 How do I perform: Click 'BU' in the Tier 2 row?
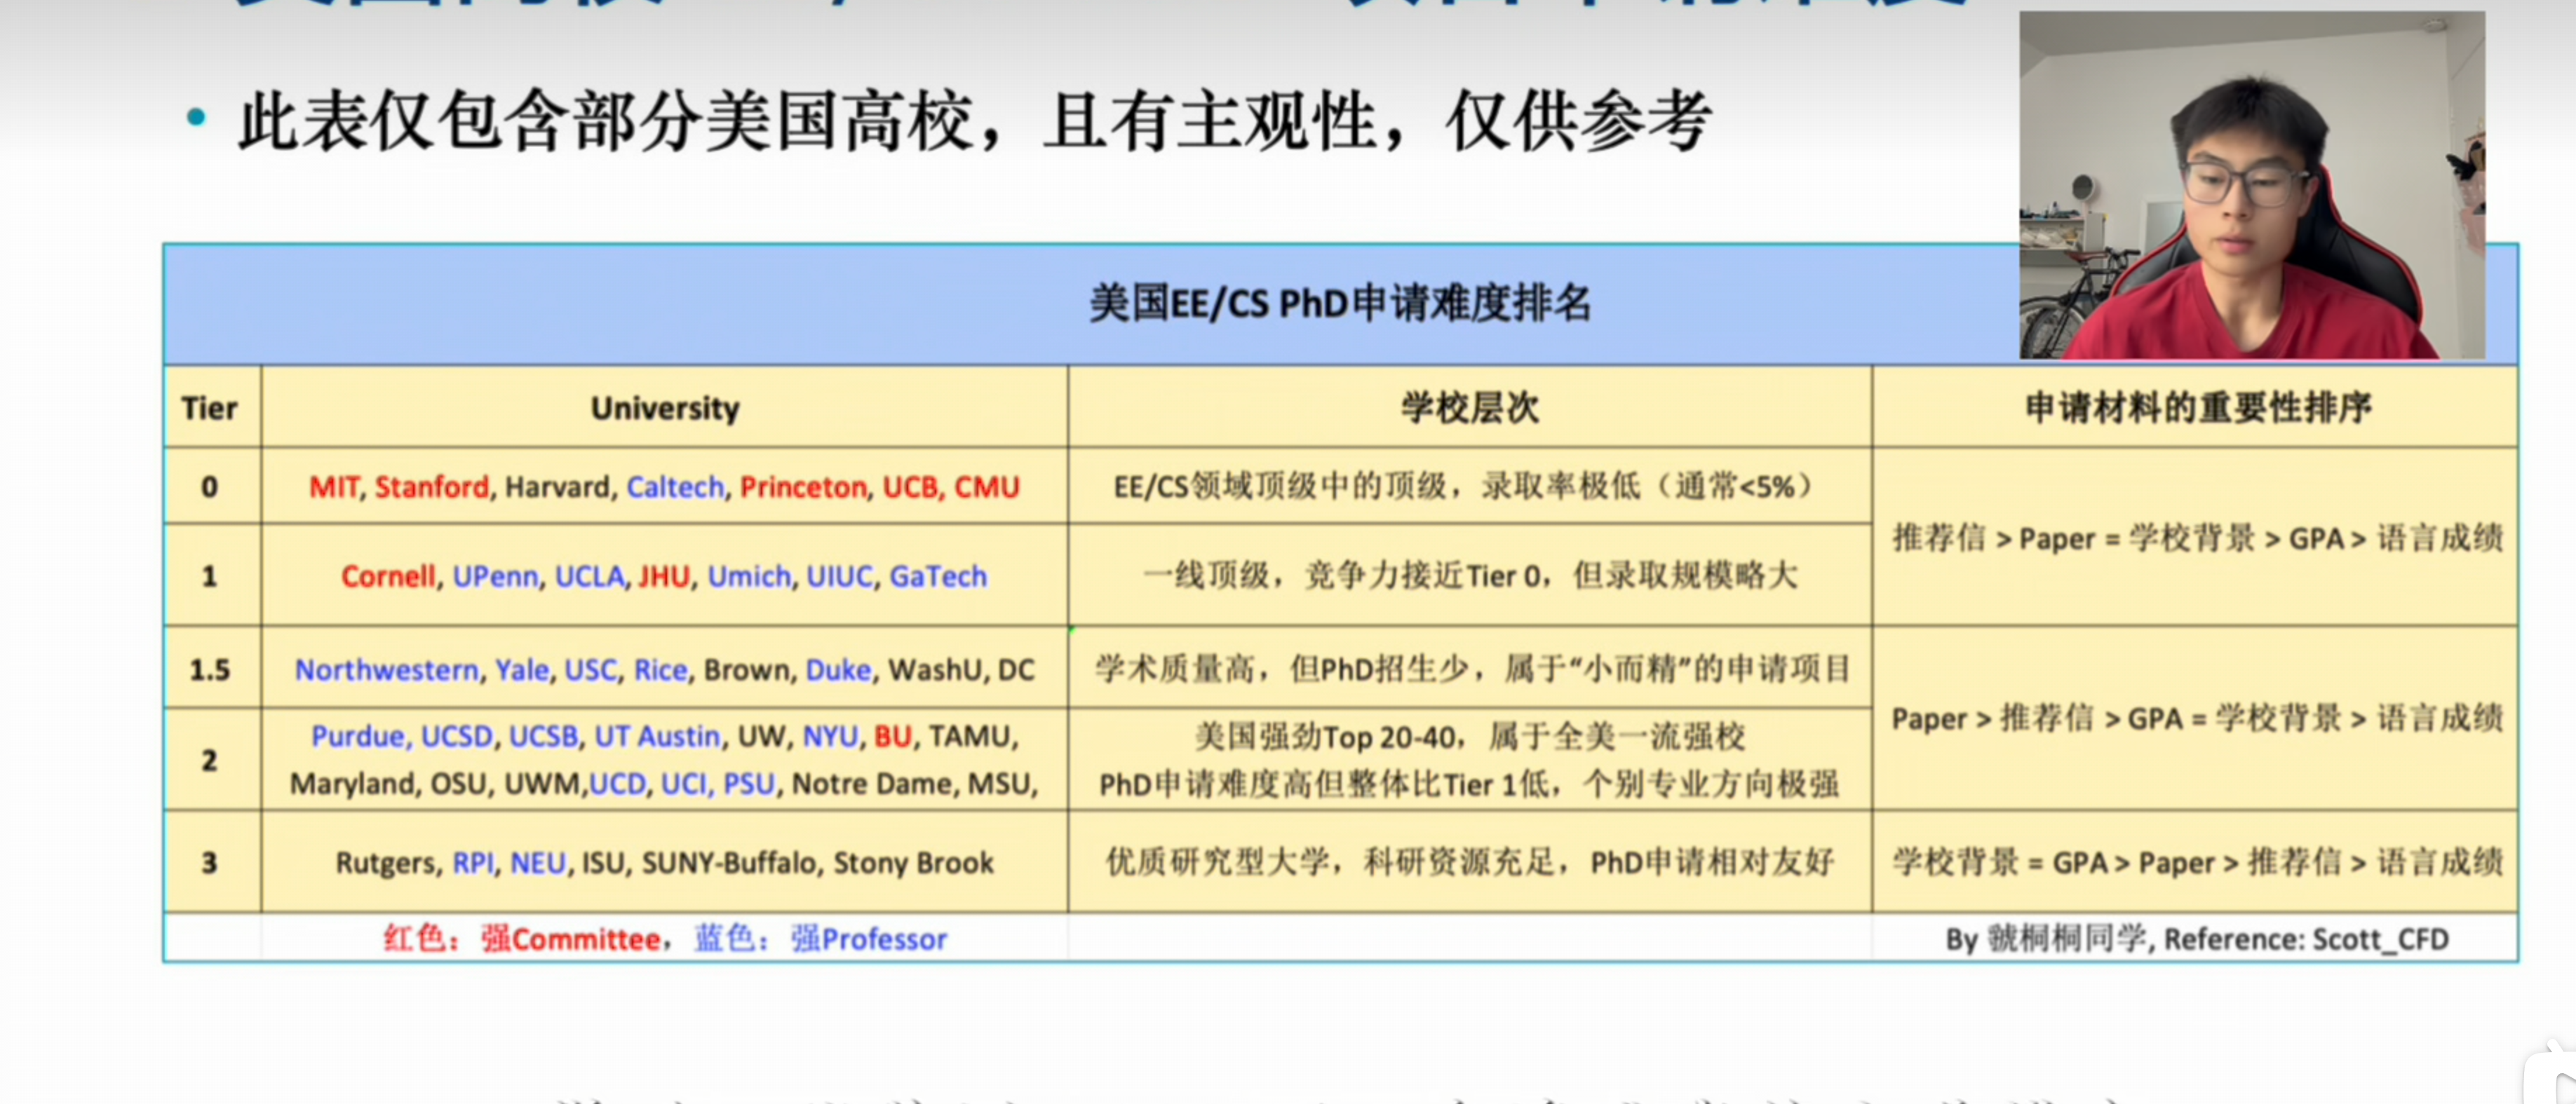[x=893, y=736]
